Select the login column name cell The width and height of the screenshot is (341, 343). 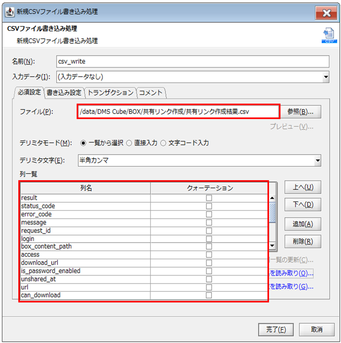pyautogui.click(x=85, y=239)
